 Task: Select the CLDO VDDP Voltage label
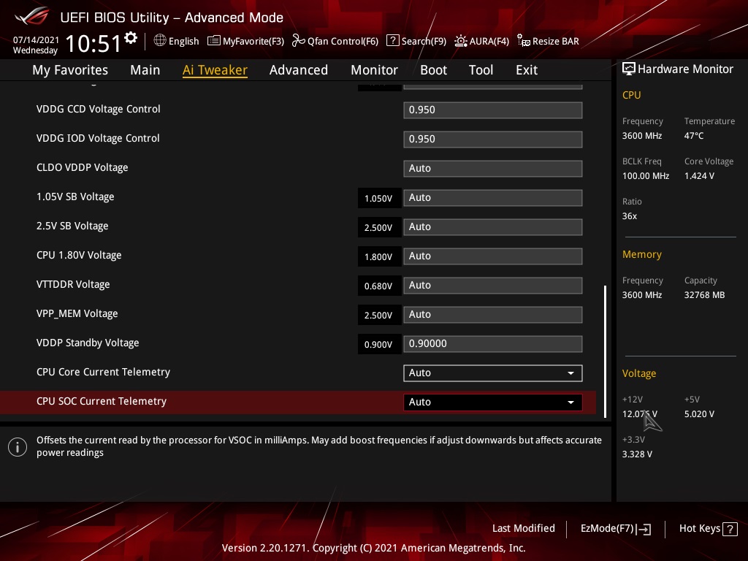click(82, 168)
